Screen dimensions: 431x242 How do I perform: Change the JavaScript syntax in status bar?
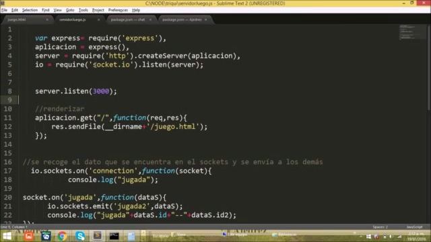(x=414, y=227)
